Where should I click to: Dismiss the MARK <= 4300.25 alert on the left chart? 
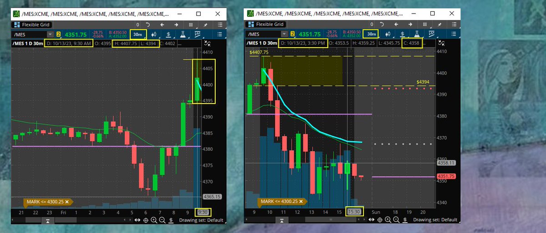coord(67,201)
